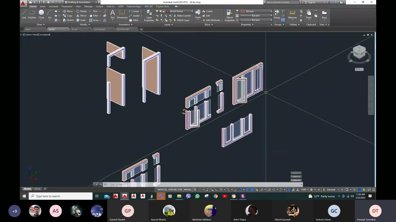Toggle the blue hardware acceleration icon in status bar
This screenshot has width=396, height=222.
pos(359,190)
